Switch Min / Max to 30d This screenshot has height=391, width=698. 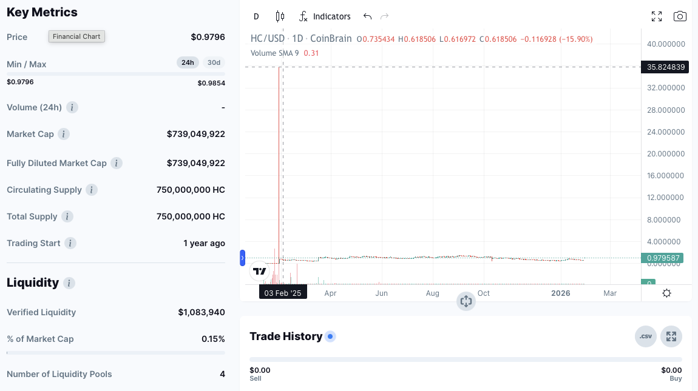(x=214, y=62)
